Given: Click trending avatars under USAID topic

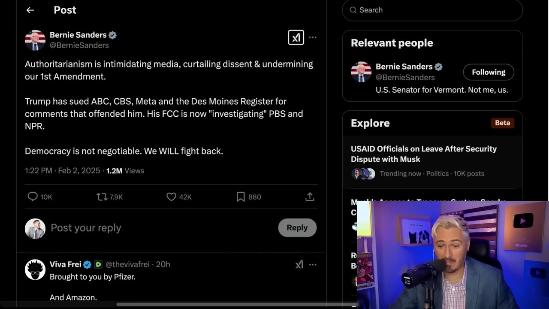Looking at the screenshot, I should pyautogui.click(x=363, y=173).
